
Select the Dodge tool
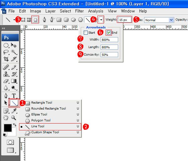tap(14, 88)
